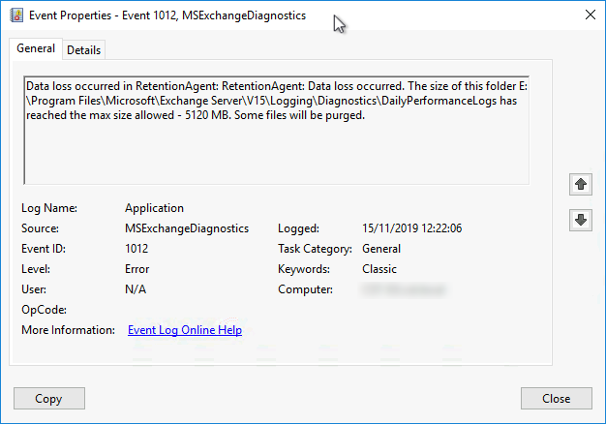
Task: Select the Source value MSExchangeDiagnostics
Action: (x=187, y=228)
